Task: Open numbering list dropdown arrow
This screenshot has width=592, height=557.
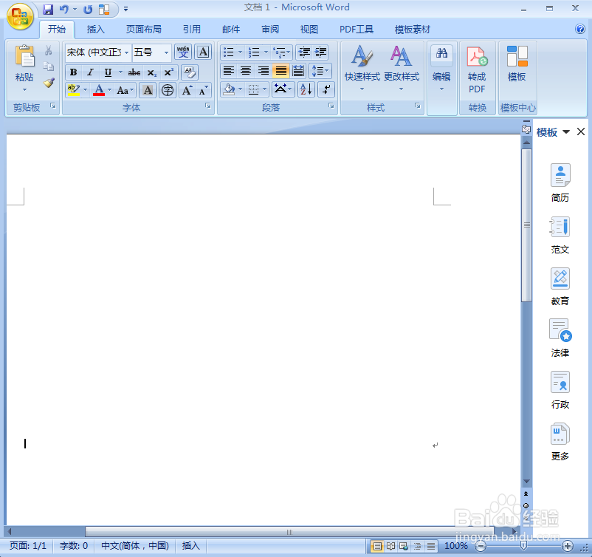Action: click(266, 52)
